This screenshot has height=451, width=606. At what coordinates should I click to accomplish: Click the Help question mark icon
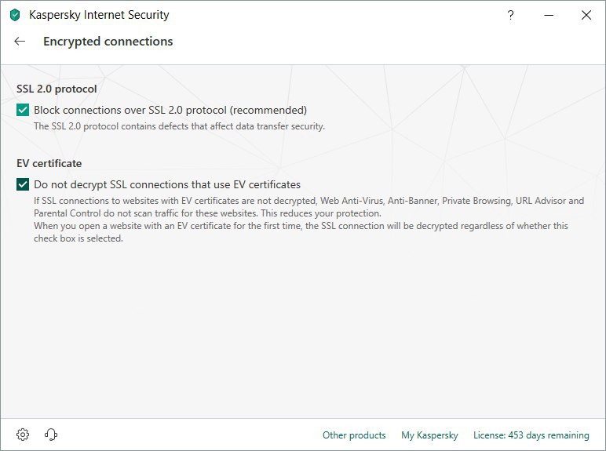pos(511,15)
